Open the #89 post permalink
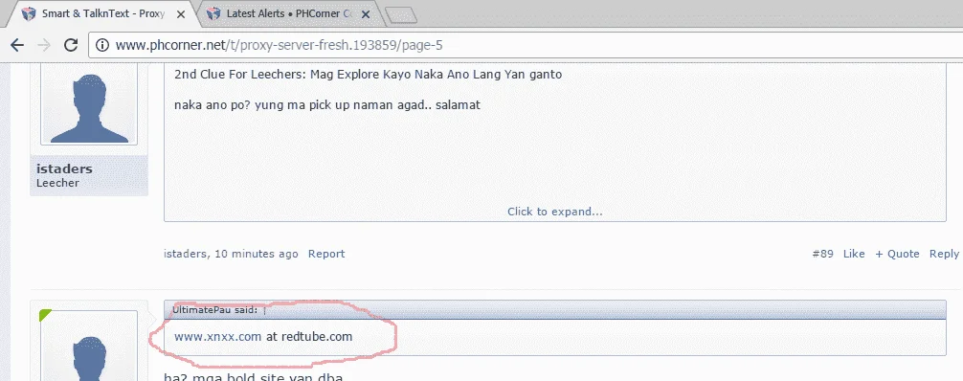 823,254
